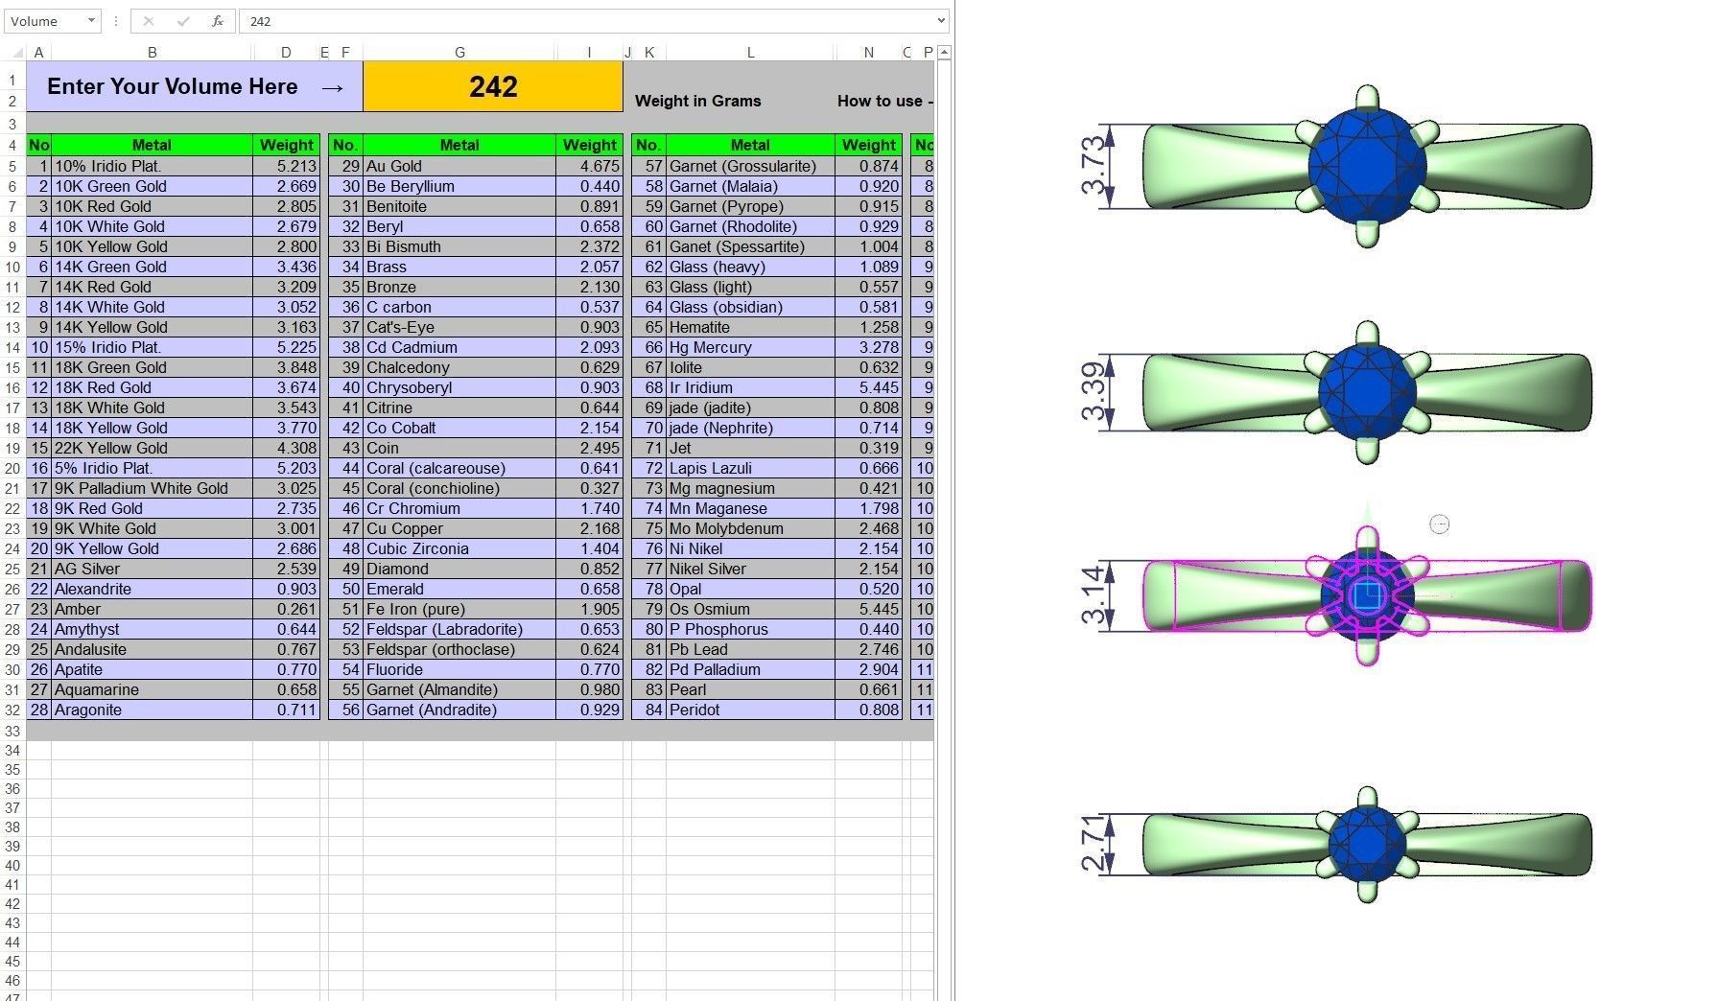Click the 'Weight' header in column N

click(x=868, y=145)
